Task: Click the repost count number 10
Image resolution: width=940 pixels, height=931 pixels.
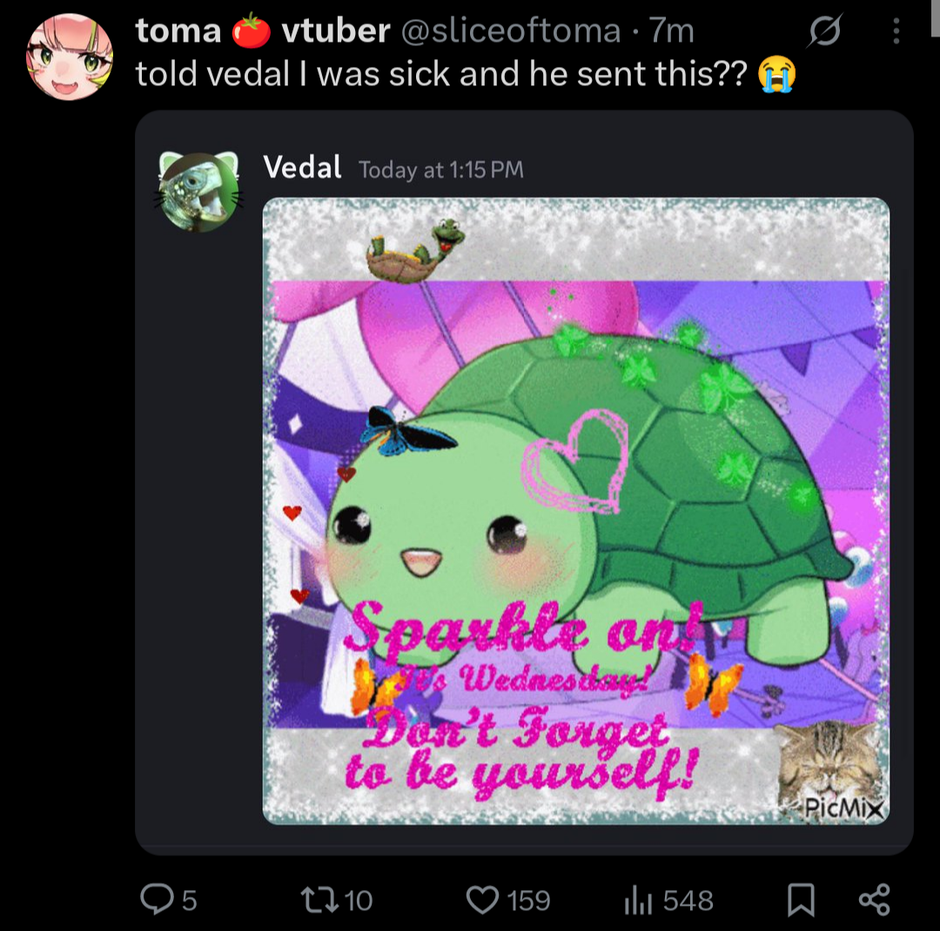Action: click(359, 901)
